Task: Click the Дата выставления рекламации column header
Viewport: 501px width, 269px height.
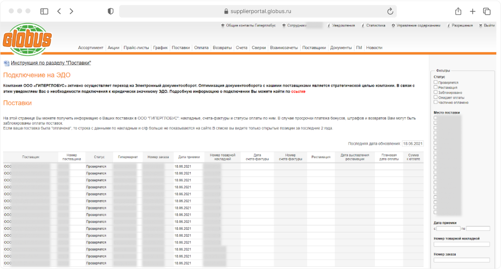Action: [354, 157]
